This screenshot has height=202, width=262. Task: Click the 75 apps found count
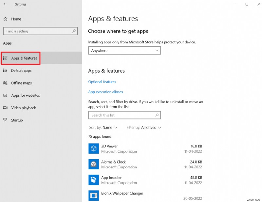point(100,136)
